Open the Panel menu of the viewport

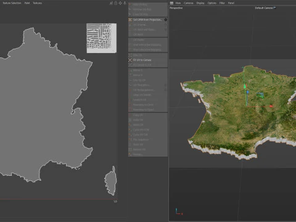click(x=231, y=3)
